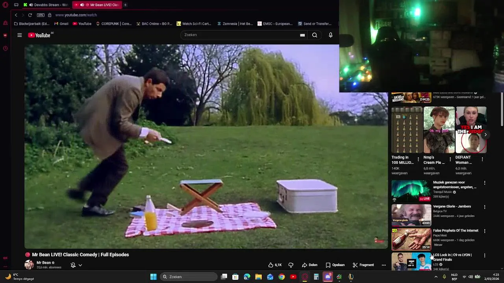Screen dimensions: 504x283
Task: Click the Mr Bean video player
Action: (x=206, y=146)
